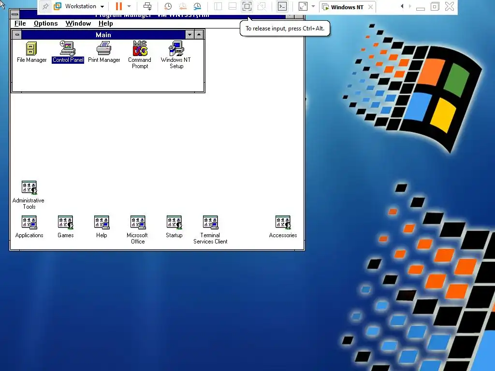Close the Windows NT tab

coord(371,7)
